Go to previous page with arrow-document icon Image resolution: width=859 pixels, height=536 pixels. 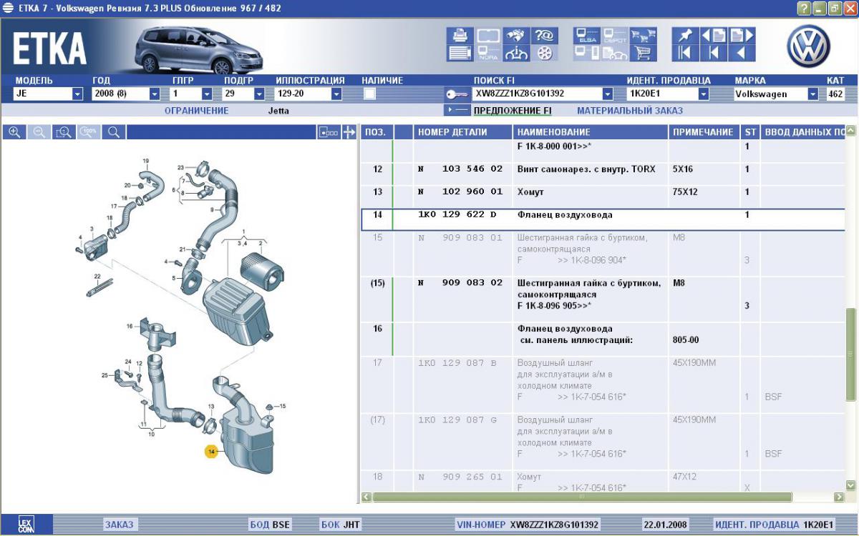[714, 36]
